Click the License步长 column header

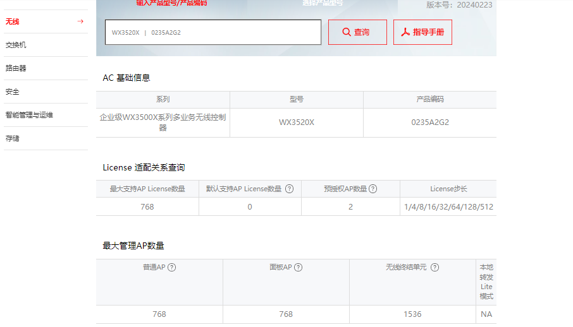point(448,189)
